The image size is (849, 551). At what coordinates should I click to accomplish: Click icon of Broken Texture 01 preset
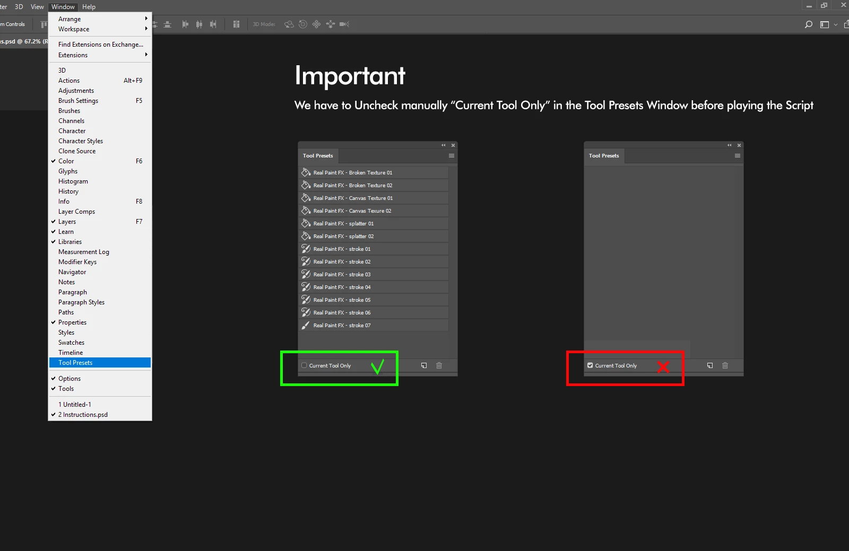tap(306, 172)
